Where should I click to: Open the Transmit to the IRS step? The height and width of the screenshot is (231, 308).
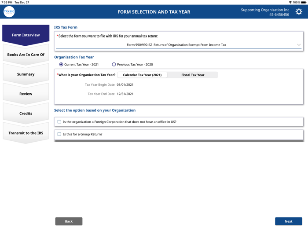26,133
